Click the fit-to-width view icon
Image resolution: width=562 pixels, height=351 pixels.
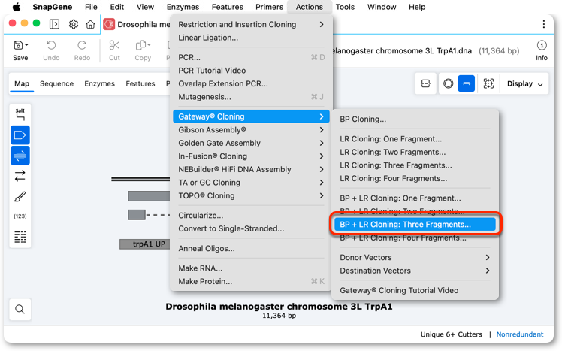coord(425,83)
